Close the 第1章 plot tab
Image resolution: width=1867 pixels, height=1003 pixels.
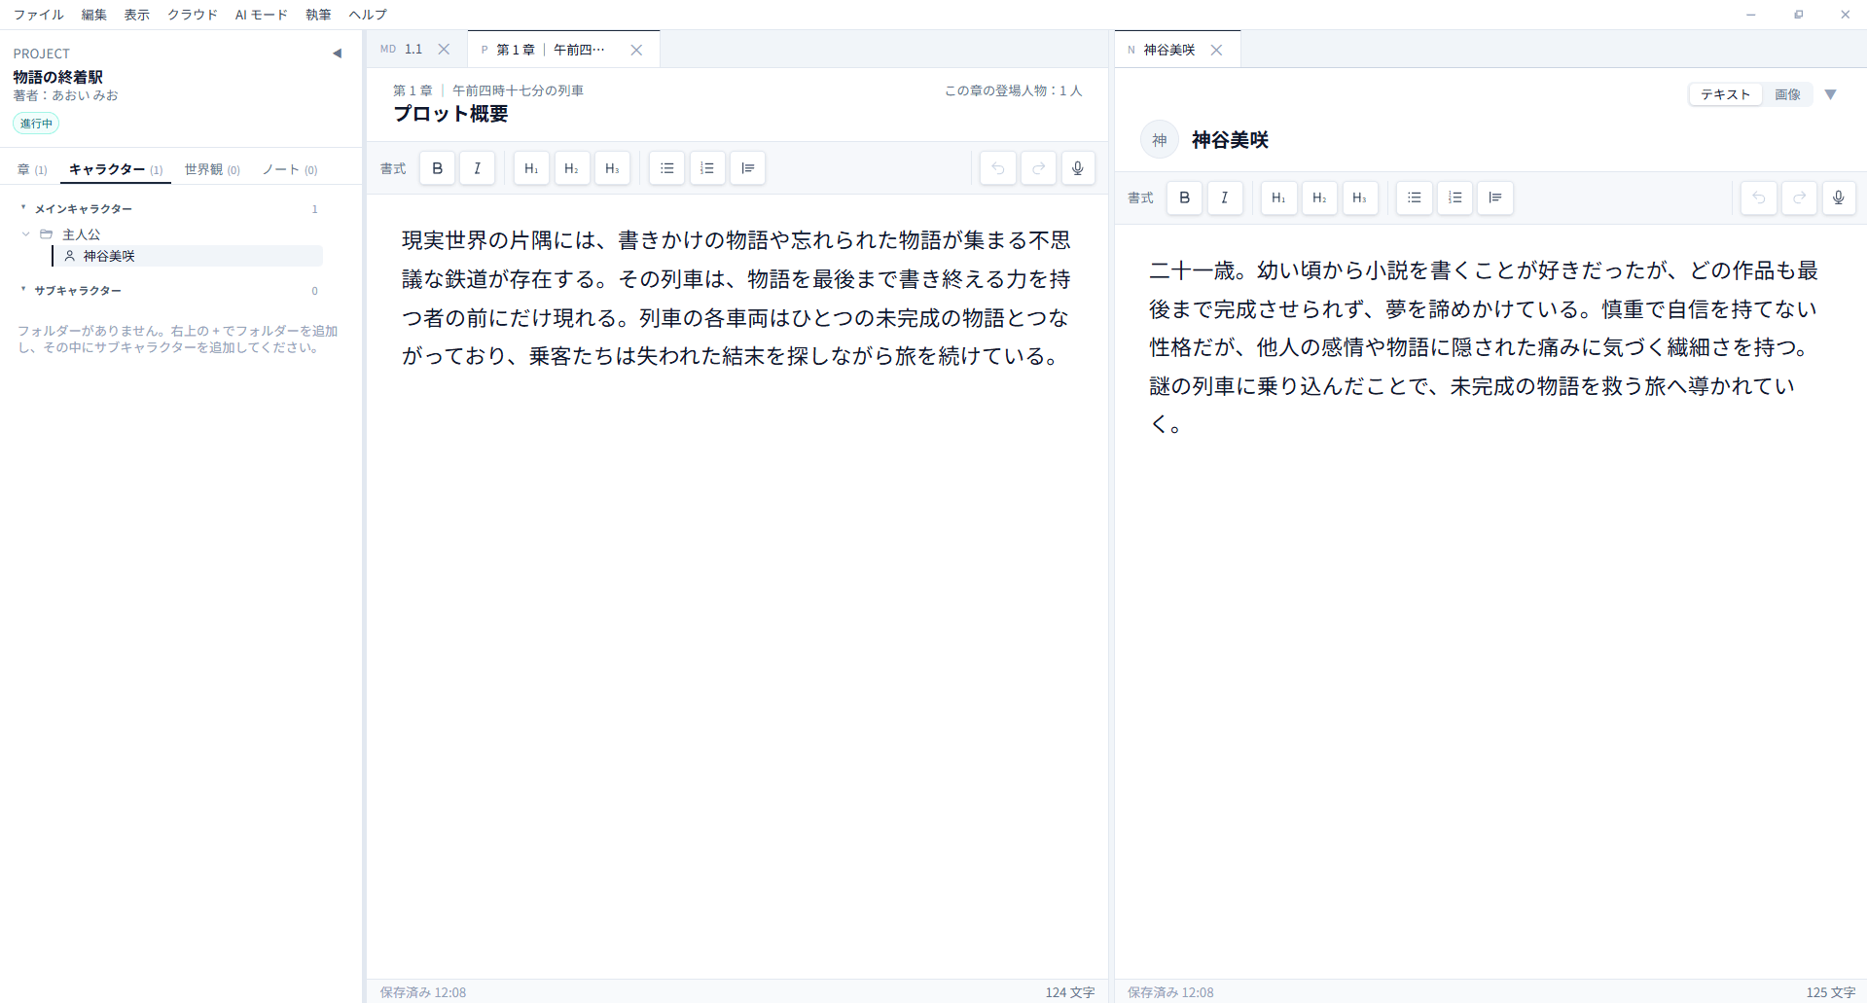point(636,50)
